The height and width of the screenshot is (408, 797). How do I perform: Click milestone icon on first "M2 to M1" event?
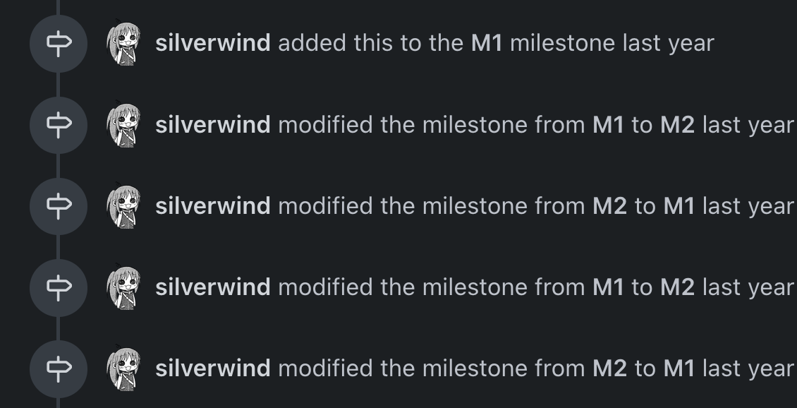click(59, 206)
